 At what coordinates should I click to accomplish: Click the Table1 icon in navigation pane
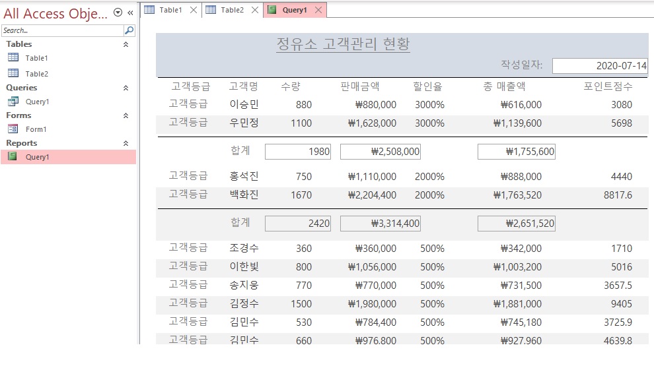(x=13, y=58)
